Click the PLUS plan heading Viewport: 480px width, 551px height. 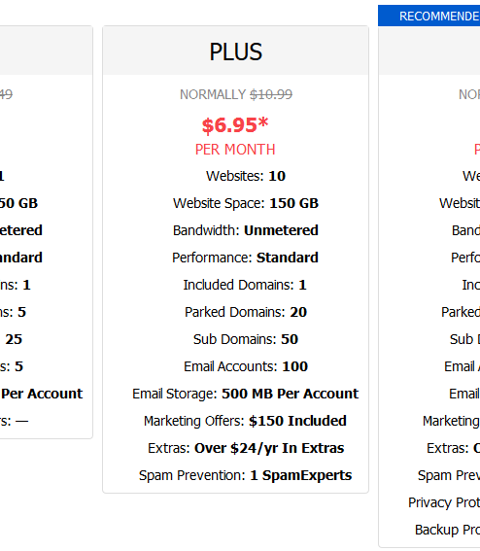click(x=236, y=52)
